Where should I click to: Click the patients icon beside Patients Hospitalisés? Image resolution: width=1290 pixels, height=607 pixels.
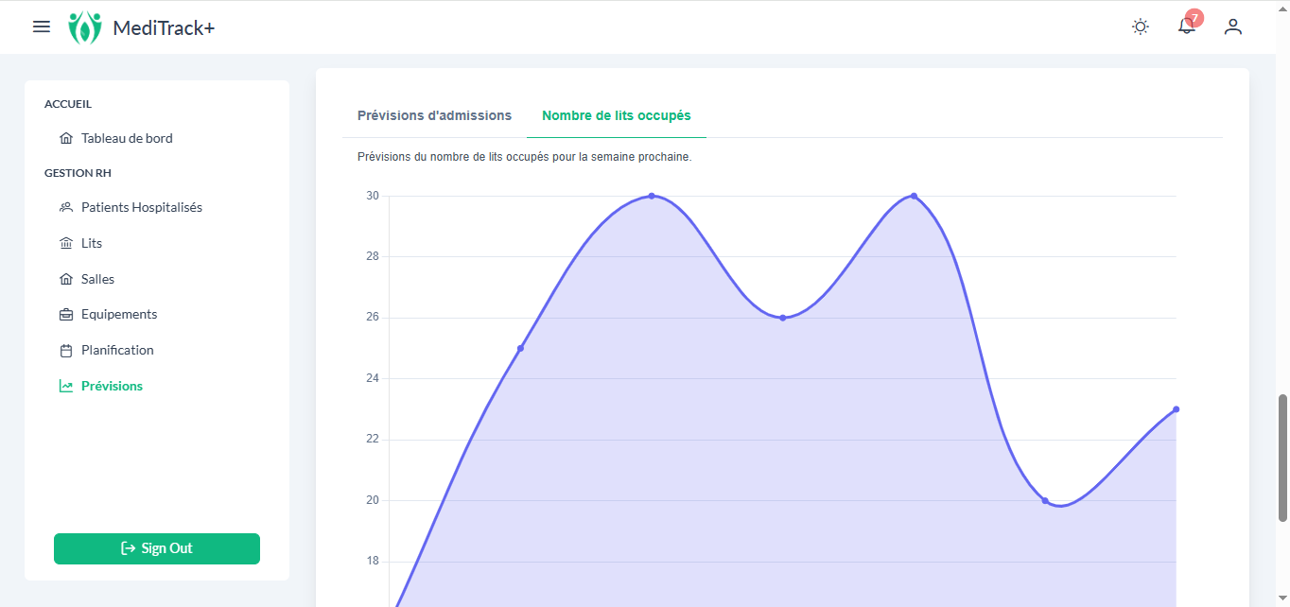[66, 207]
